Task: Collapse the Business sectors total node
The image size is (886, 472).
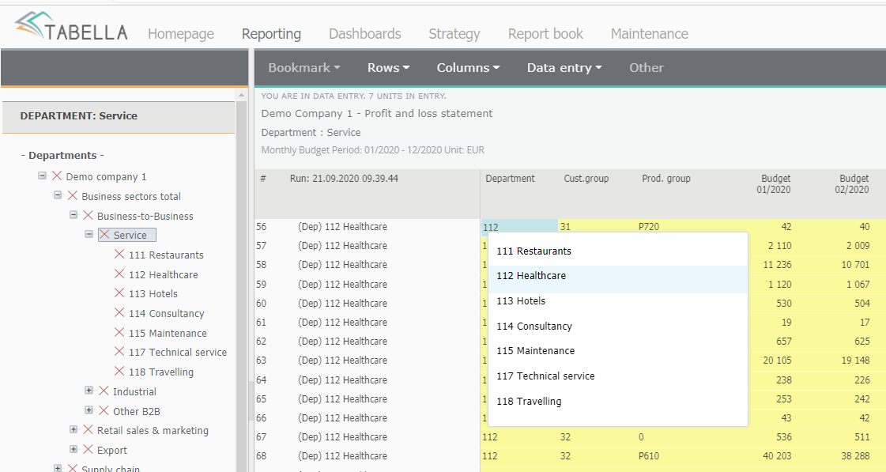Action: tap(58, 195)
